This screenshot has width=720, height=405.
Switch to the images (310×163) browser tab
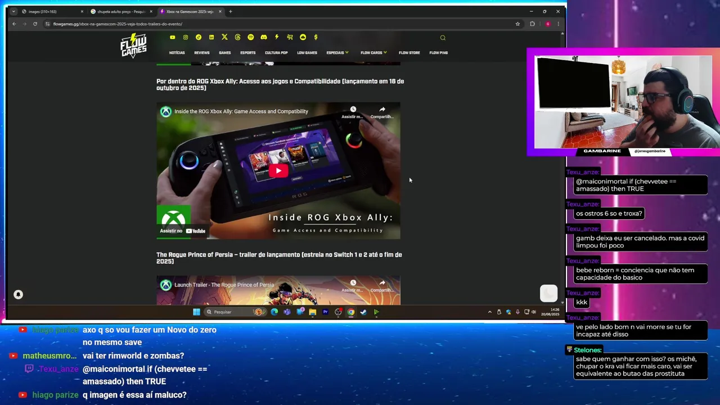(52, 11)
